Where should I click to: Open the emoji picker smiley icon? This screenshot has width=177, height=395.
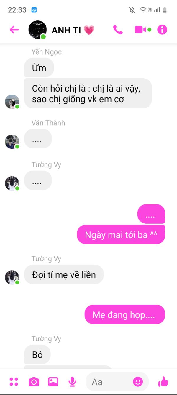pyautogui.click(x=138, y=382)
